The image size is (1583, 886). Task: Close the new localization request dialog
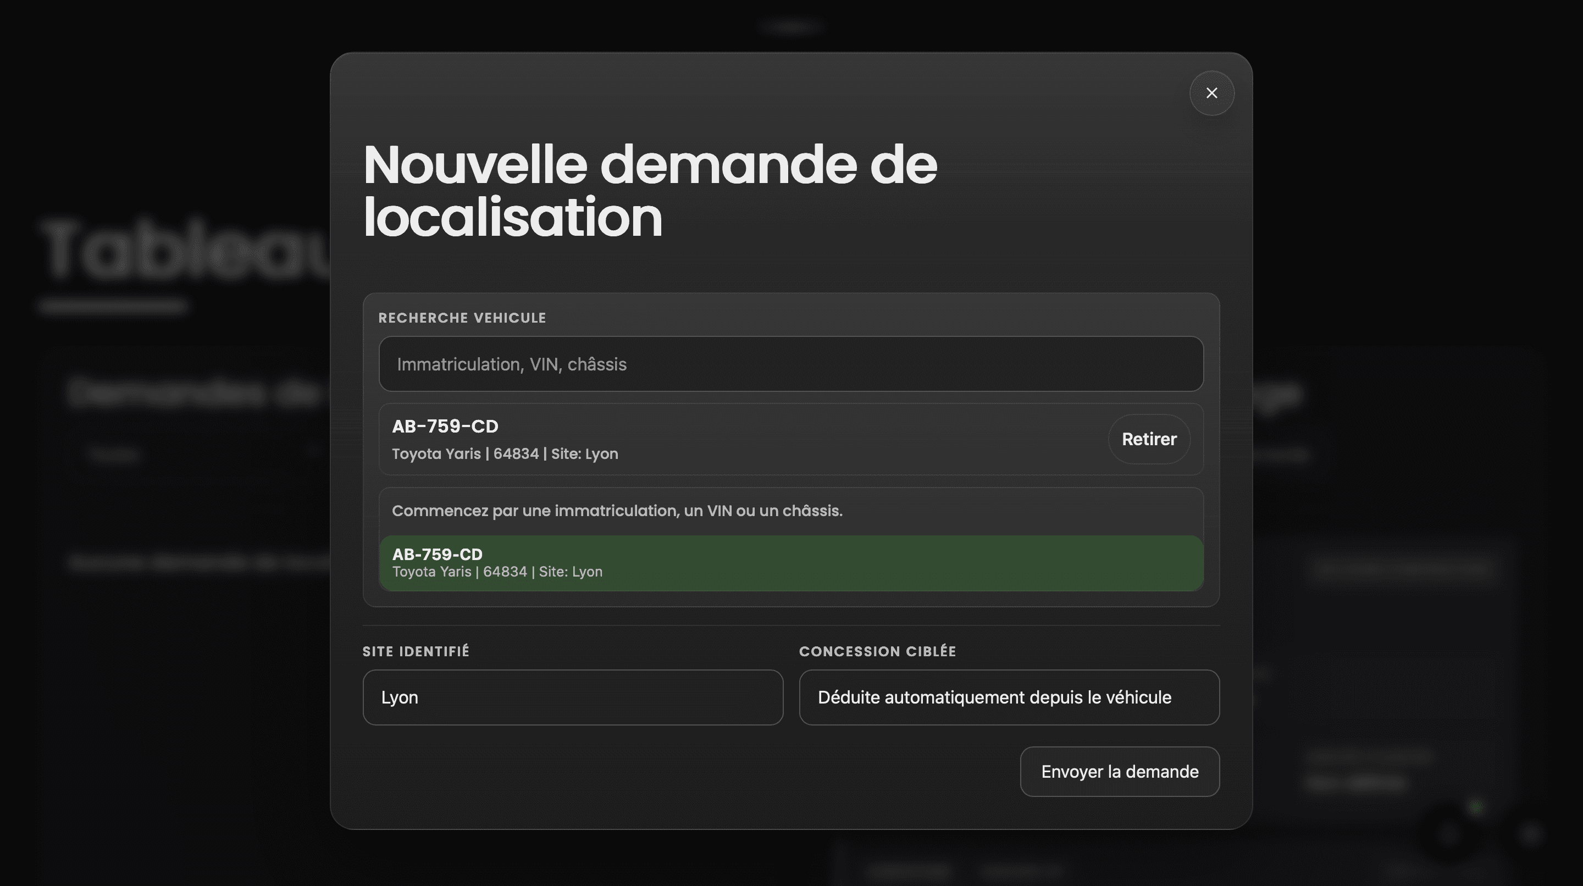(1211, 93)
